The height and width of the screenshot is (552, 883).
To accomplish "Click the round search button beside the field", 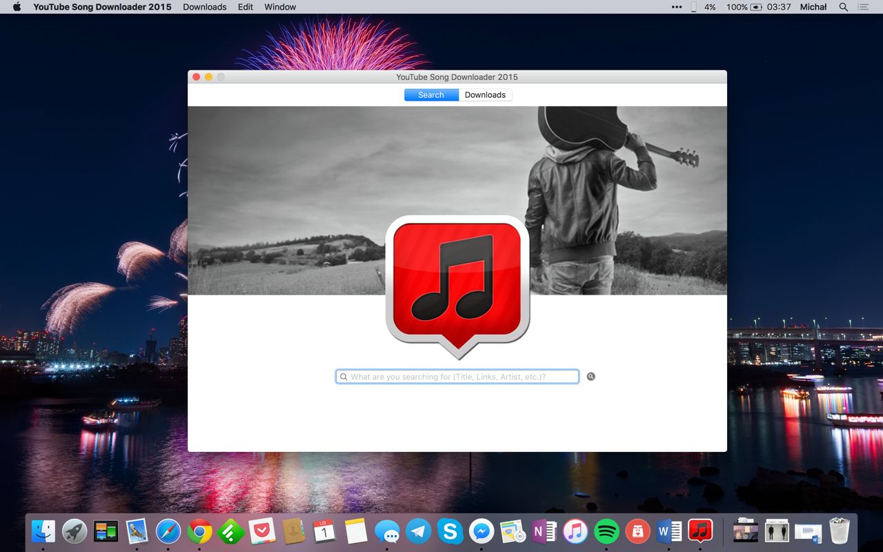I will pyautogui.click(x=591, y=377).
